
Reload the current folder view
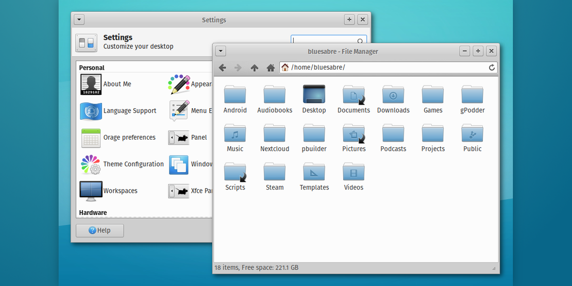pos(492,68)
